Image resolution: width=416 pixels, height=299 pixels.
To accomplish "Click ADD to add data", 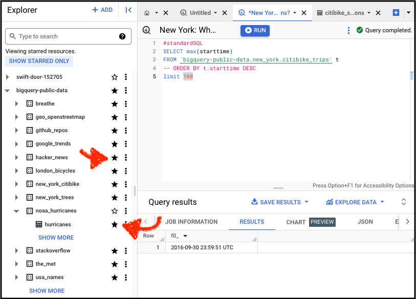I will (102, 10).
